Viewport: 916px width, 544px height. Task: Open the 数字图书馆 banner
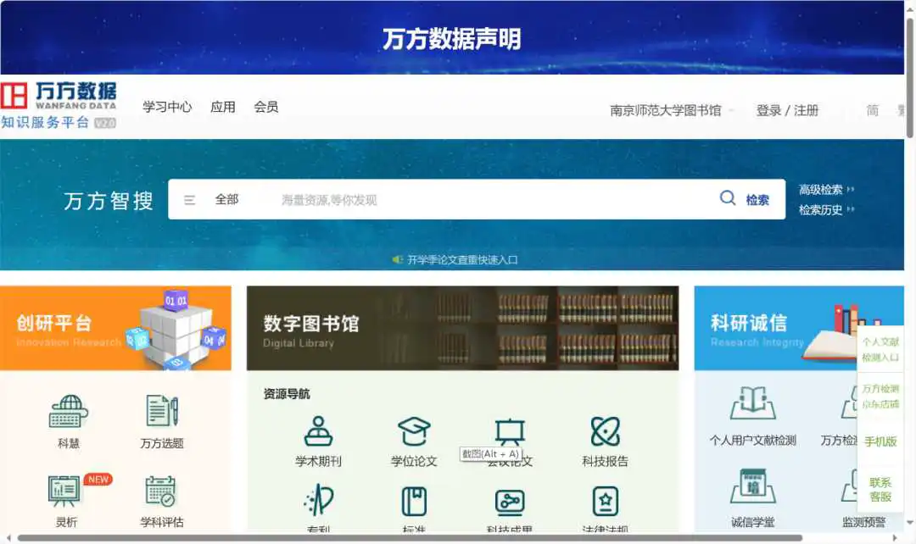(463, 328)
